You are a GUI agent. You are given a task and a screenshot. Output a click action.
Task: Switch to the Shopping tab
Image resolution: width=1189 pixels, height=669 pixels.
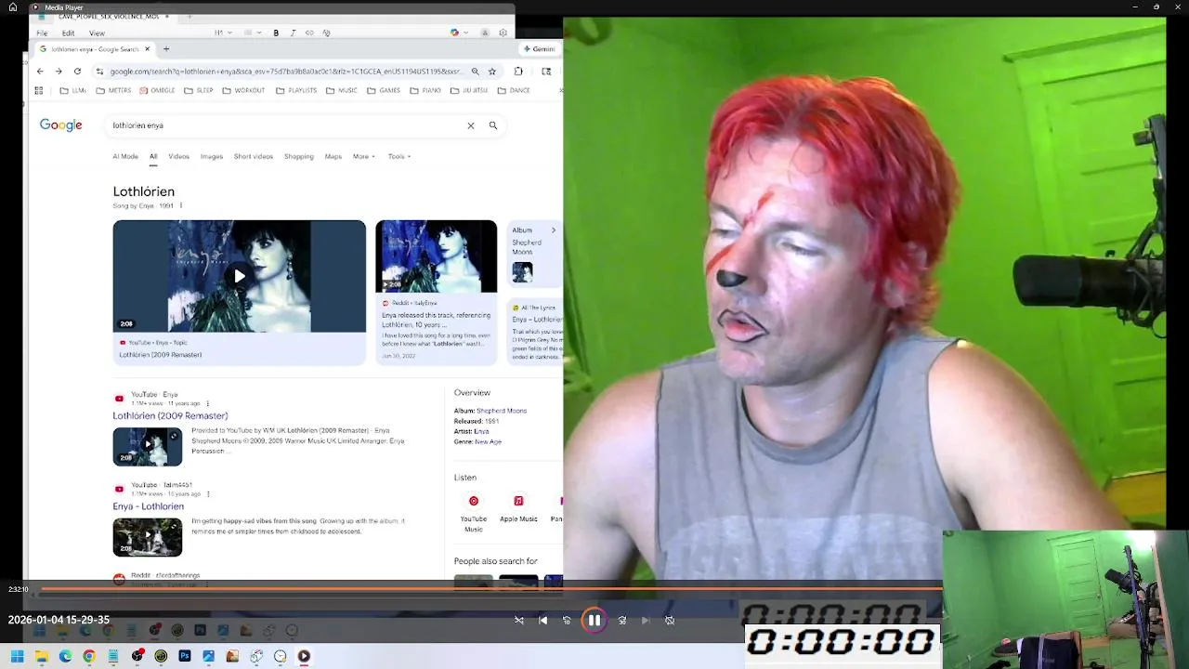point(299,156)
